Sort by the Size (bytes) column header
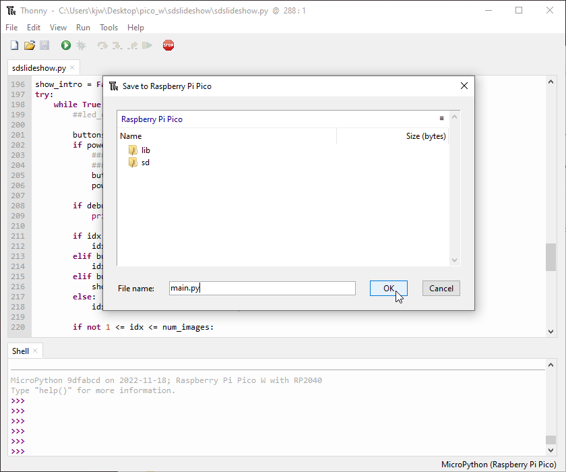Image resolution: width=566 pixels, height=472 pixels. click(x=393, y=136)
